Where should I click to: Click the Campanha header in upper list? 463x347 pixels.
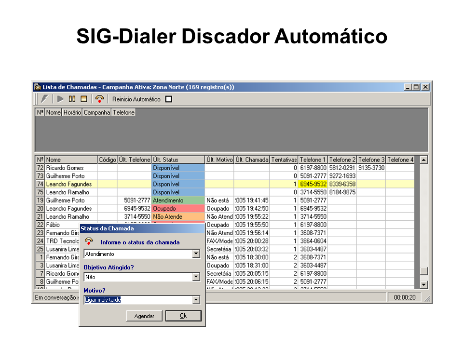[97, 112]
